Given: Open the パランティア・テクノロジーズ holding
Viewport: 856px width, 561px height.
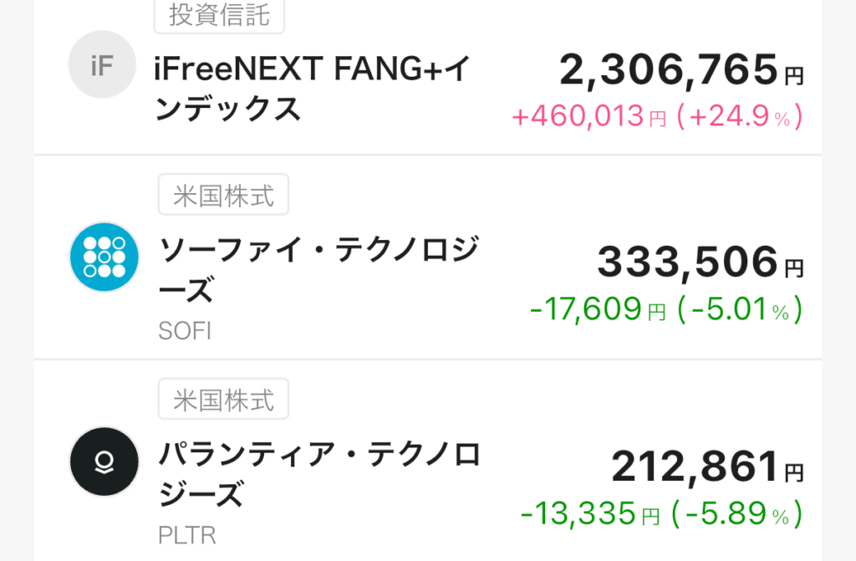Looking at the screenshot, I should tap(320, 475).
